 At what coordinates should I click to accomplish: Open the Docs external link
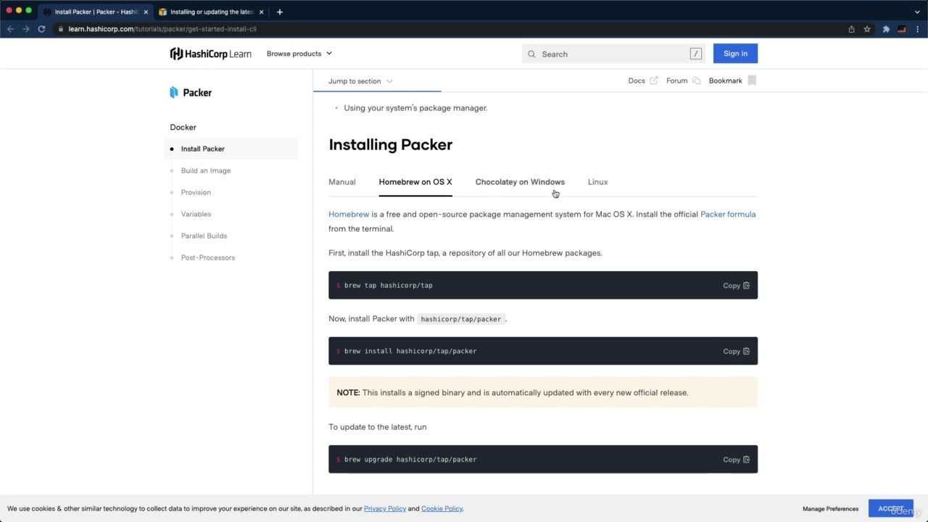[x=642, y=80]
